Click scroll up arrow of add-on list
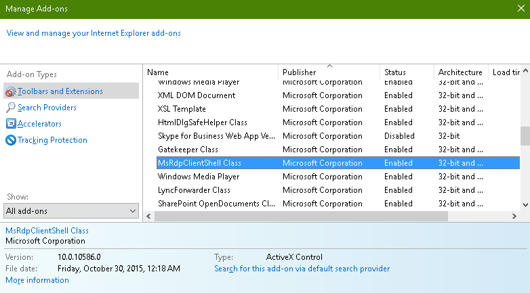Image resolution: width=530 pixels, height=293 pixels. (x=525, y=71)
